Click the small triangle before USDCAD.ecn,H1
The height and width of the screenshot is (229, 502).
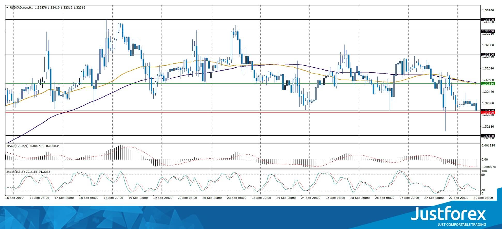click(7, 7)
